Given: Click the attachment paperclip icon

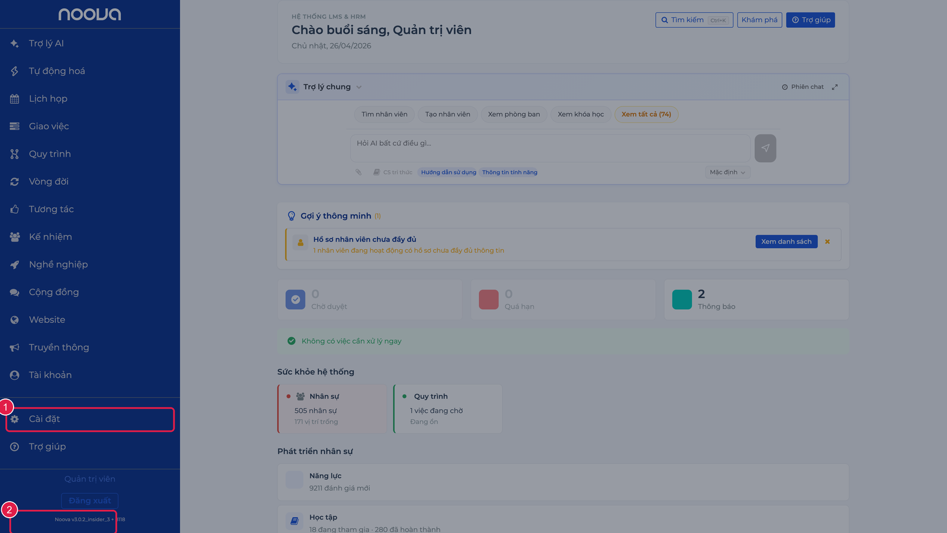Looking at the screenshot, I should (359, 172).
